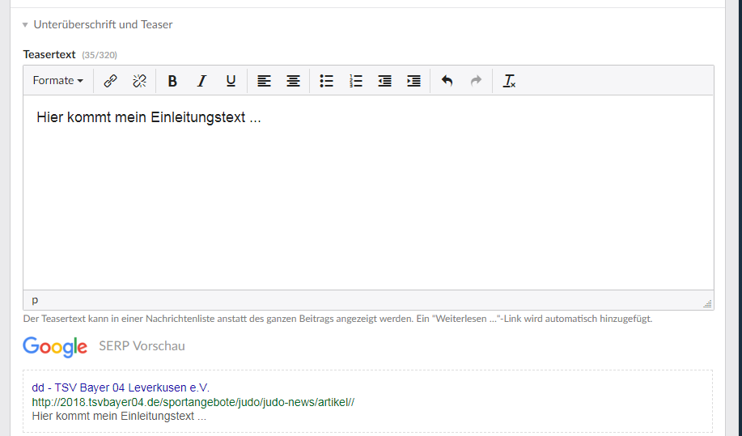Screen dimensions: 742x436
Task: Insert a bulleted list
Action: pos(327,81)
